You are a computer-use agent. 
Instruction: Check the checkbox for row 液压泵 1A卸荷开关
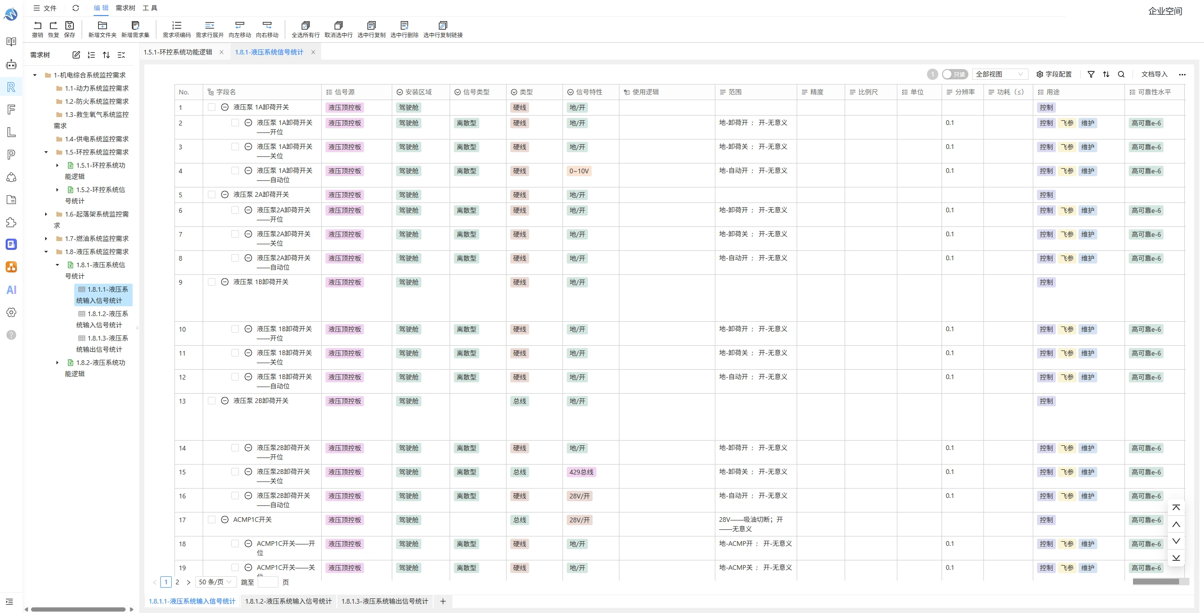(x=212, y=107)
